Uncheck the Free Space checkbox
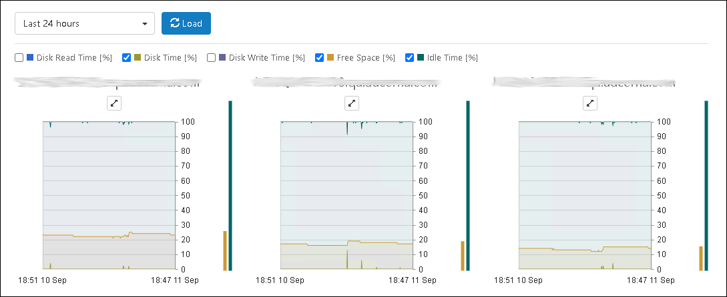This screenshot has height=297, width=727. pyautogui.click(x=320, y=57)
